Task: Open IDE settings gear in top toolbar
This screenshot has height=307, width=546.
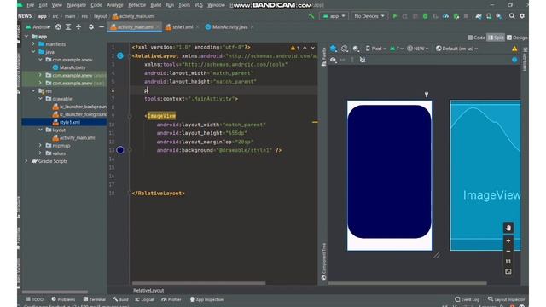Action: [522, 16]
